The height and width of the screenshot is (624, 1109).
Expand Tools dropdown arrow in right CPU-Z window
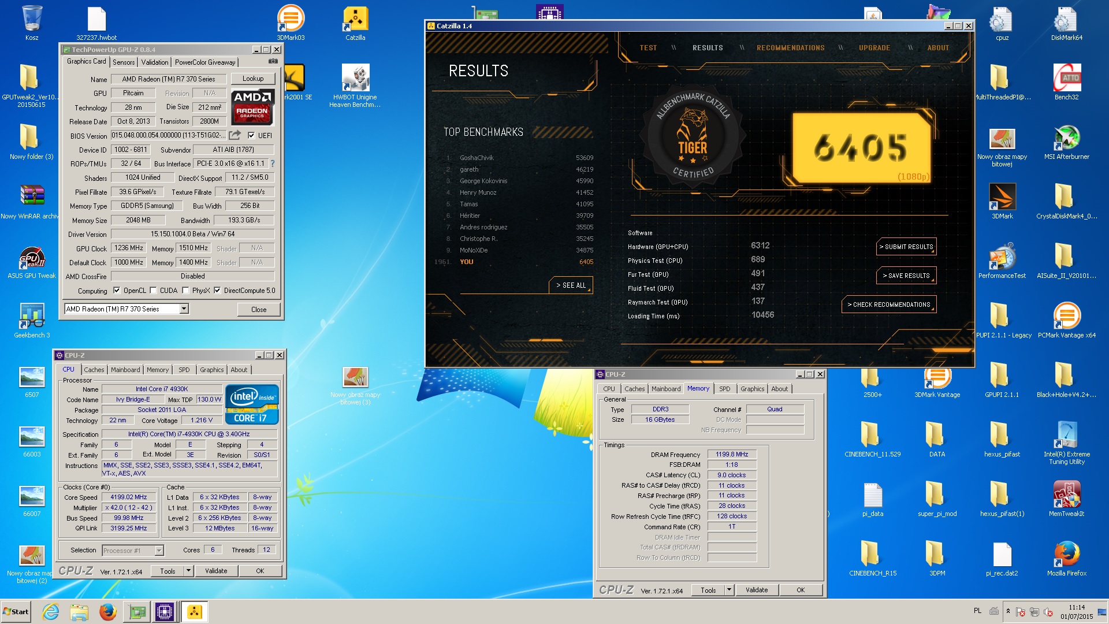pyautogui.click(x=730, y=590)
